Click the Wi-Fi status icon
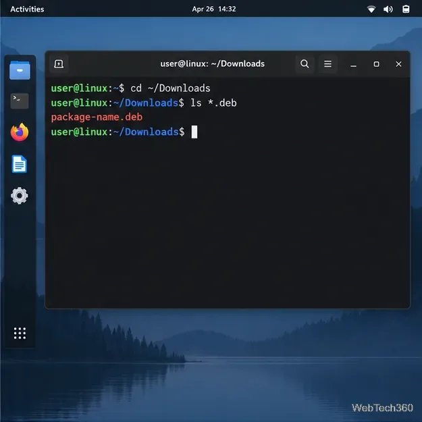 (371, 9)
